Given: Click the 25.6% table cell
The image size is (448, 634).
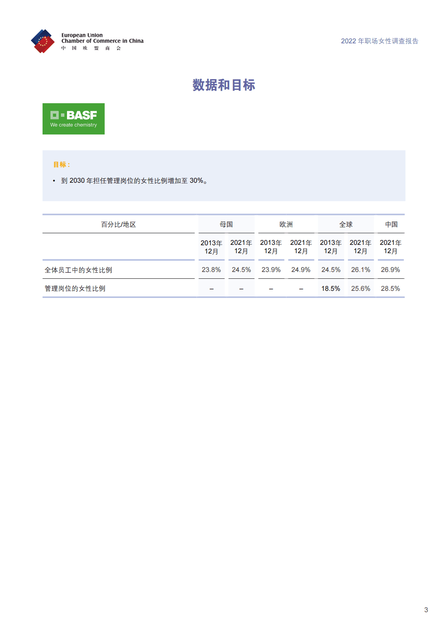Looking at the screenshot, I should [x=361, y=289].
